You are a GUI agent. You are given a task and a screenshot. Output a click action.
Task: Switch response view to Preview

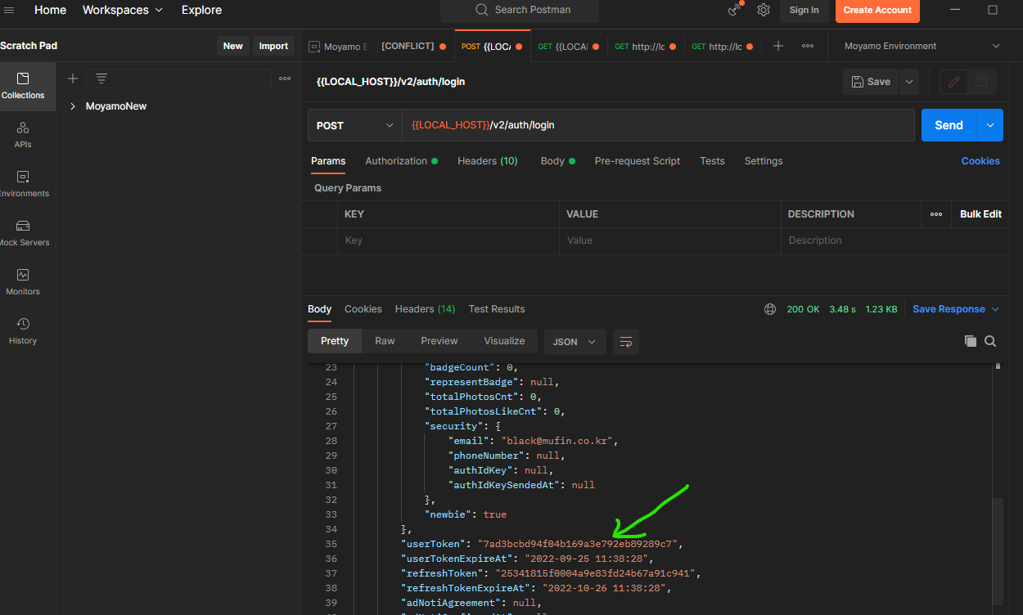(x=439, y=341)
